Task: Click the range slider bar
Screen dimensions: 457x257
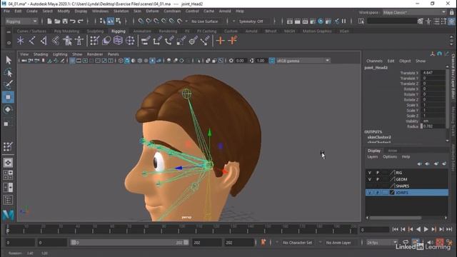Action: click(x=130, y=243)
